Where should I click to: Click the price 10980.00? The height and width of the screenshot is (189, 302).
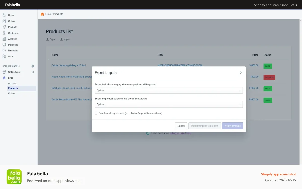(254, 65)
